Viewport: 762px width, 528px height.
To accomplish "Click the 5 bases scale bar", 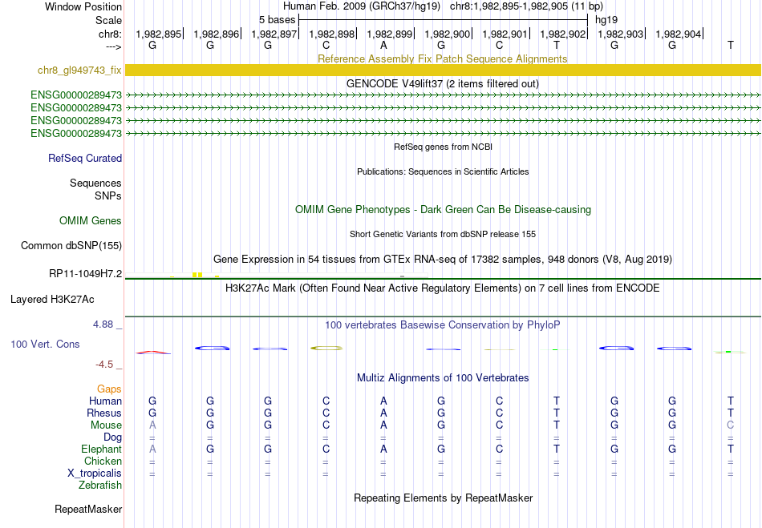I will 443,20.
